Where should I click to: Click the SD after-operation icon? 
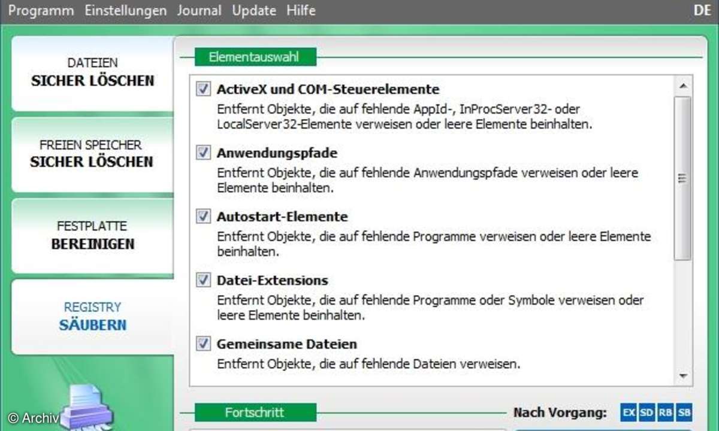coord(647,412)
